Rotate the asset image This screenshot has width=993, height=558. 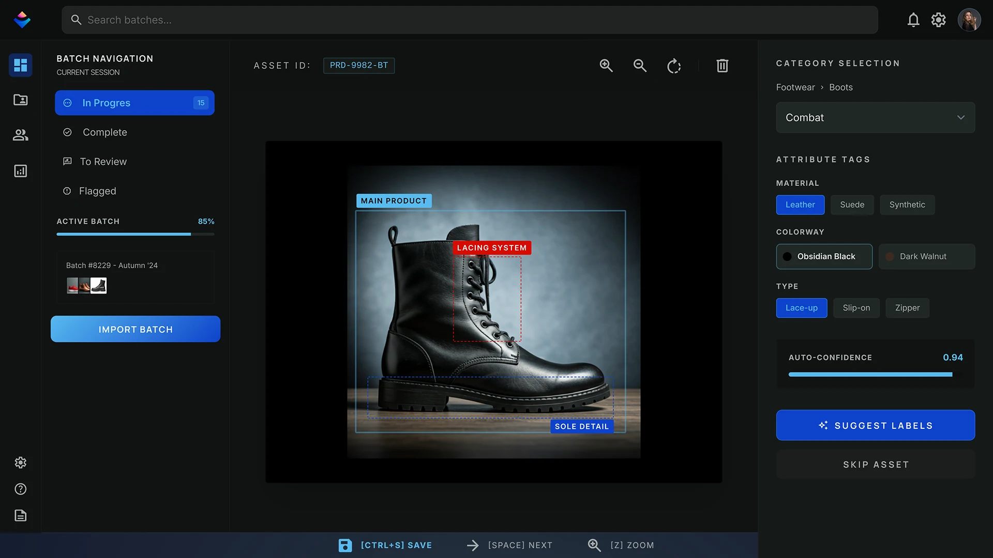pyautogui.click(x=674, y=66)
